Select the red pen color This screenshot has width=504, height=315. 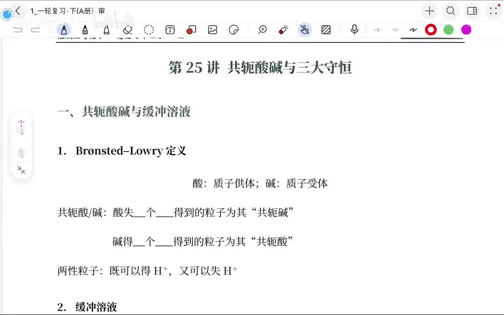click(x=431, y=30)
